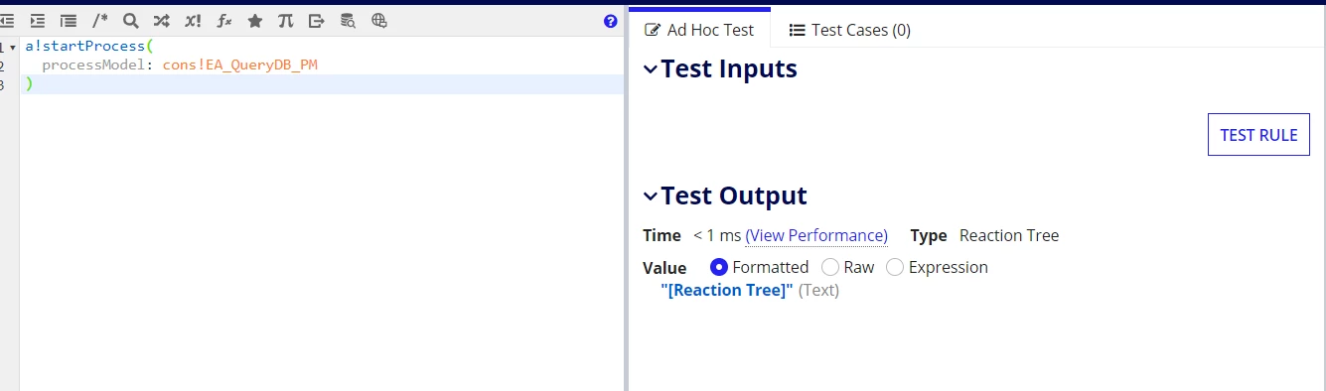The width and height of the screenshot is (1326, 391).
Task: Select the Expression value radio button
Action: coord(895,267)
